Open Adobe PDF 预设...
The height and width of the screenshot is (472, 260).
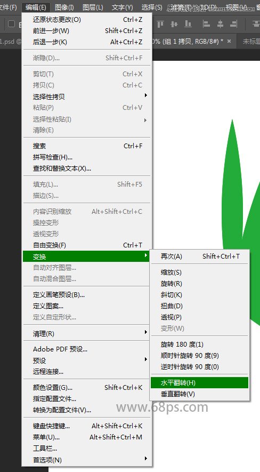87,349
